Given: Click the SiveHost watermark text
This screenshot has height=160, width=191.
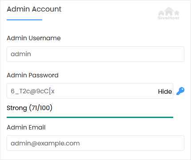Looking at the screenshot, I should (x=168, y=18).
